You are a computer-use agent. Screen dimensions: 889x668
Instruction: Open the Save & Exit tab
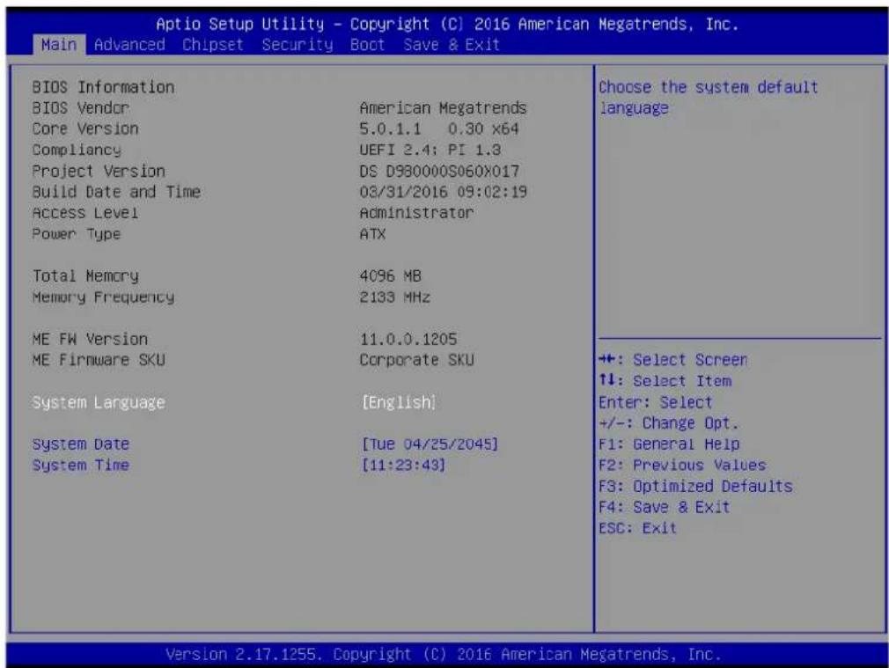(452, 45)
